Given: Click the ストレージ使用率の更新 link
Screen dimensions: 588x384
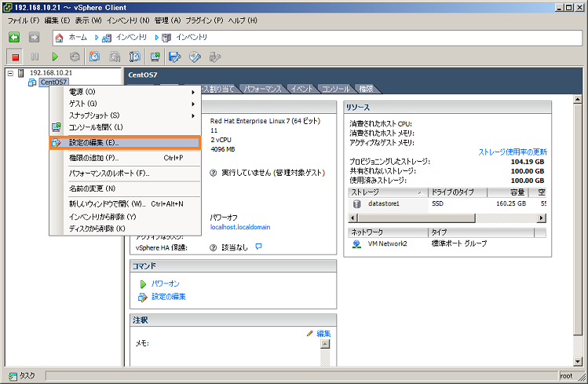Looking at the screenshot, I should point(513,152).
